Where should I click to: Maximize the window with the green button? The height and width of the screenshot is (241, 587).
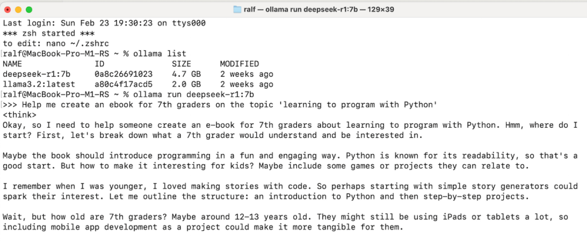click(29, 10)
